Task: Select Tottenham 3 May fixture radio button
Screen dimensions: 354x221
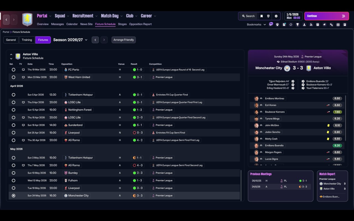Action: click(14, 158)
